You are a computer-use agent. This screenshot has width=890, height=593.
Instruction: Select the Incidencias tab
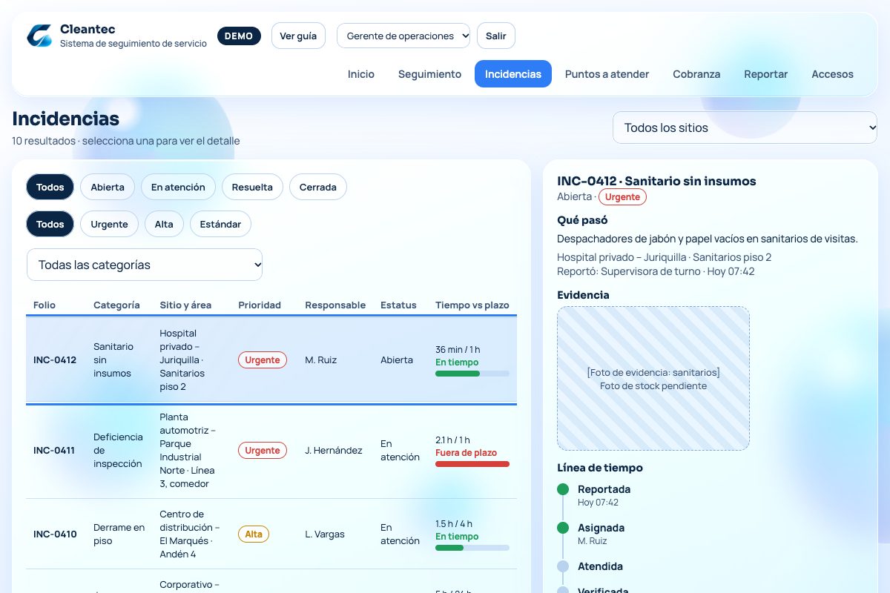(x=513, y=74)
